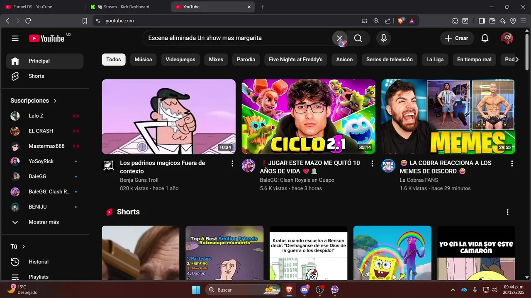Screen dimensions: 531x298
Task: Start voice search with microphone icon
Action: click(x=384, y=38)
